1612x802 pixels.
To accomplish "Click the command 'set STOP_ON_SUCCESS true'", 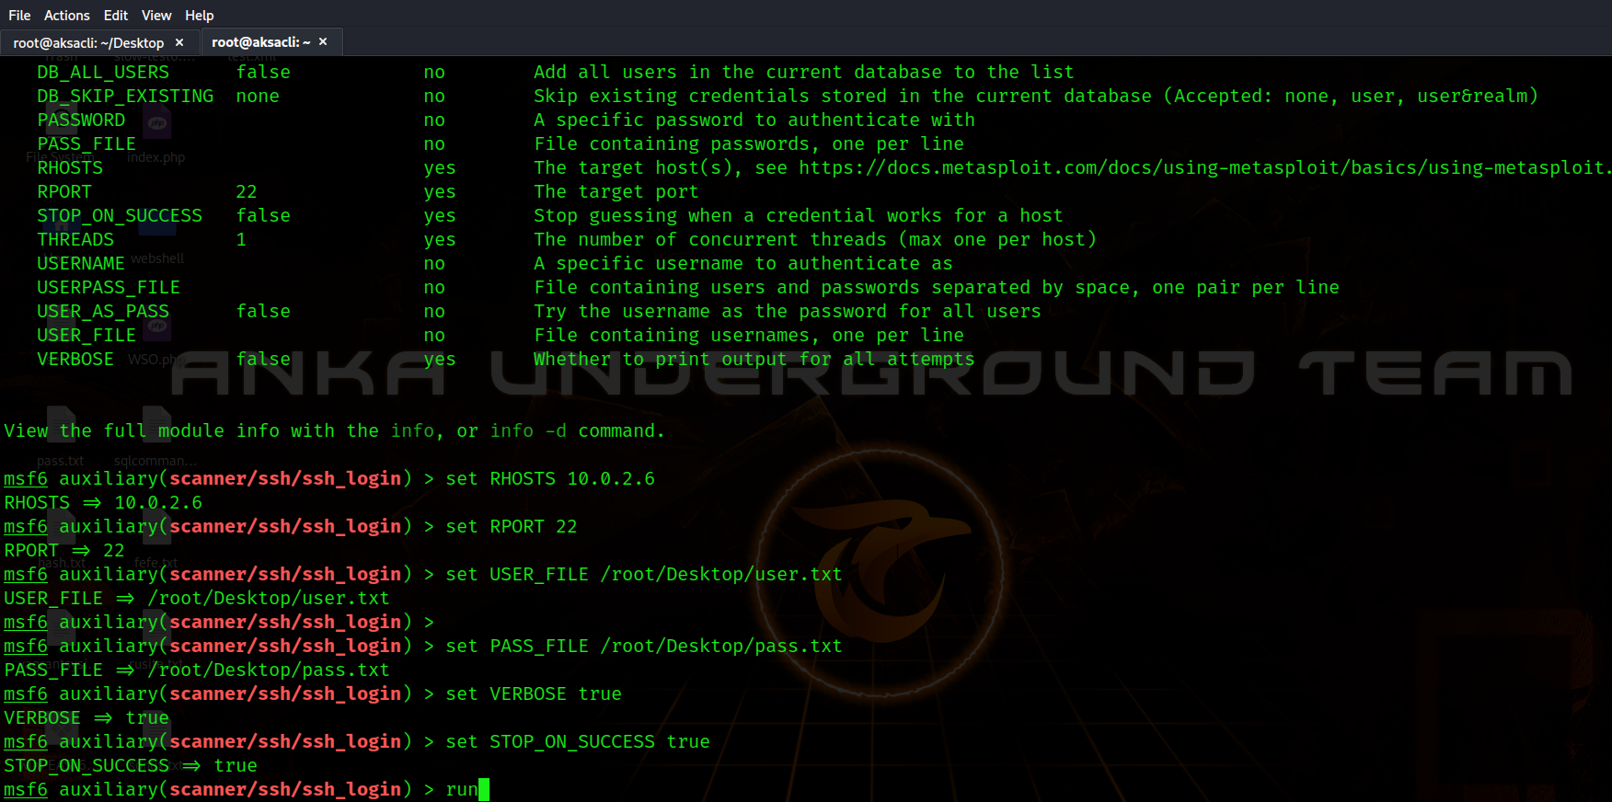I will click(578, 741).
